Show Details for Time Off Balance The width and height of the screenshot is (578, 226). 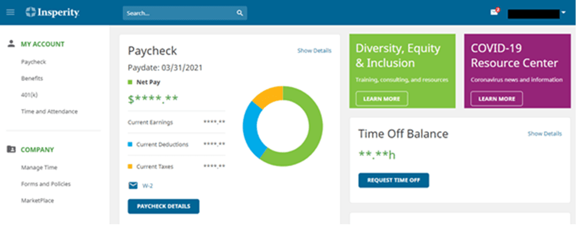tap(545, 134)
